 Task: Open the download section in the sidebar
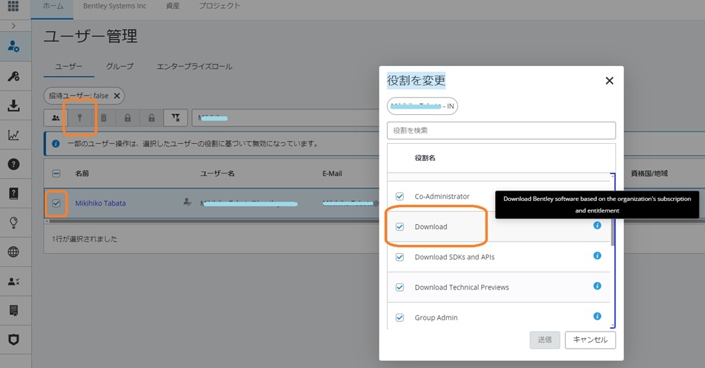click(13, 106)
